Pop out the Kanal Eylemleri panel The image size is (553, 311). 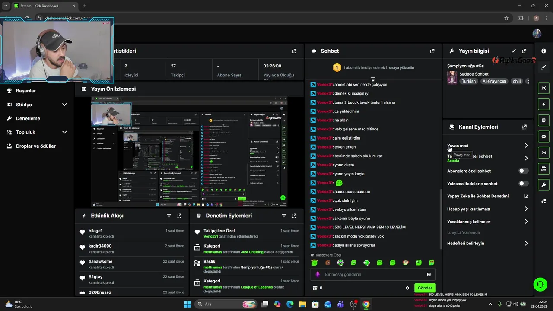[524, 127]
